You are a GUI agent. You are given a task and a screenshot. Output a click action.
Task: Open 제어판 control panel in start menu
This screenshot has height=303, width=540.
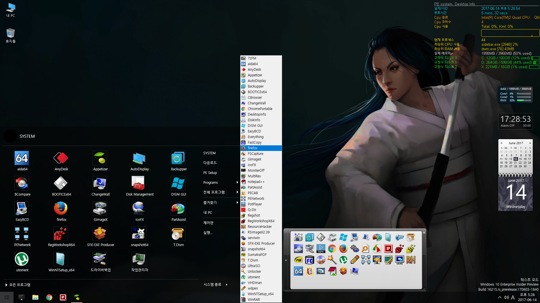pos(208,223)
